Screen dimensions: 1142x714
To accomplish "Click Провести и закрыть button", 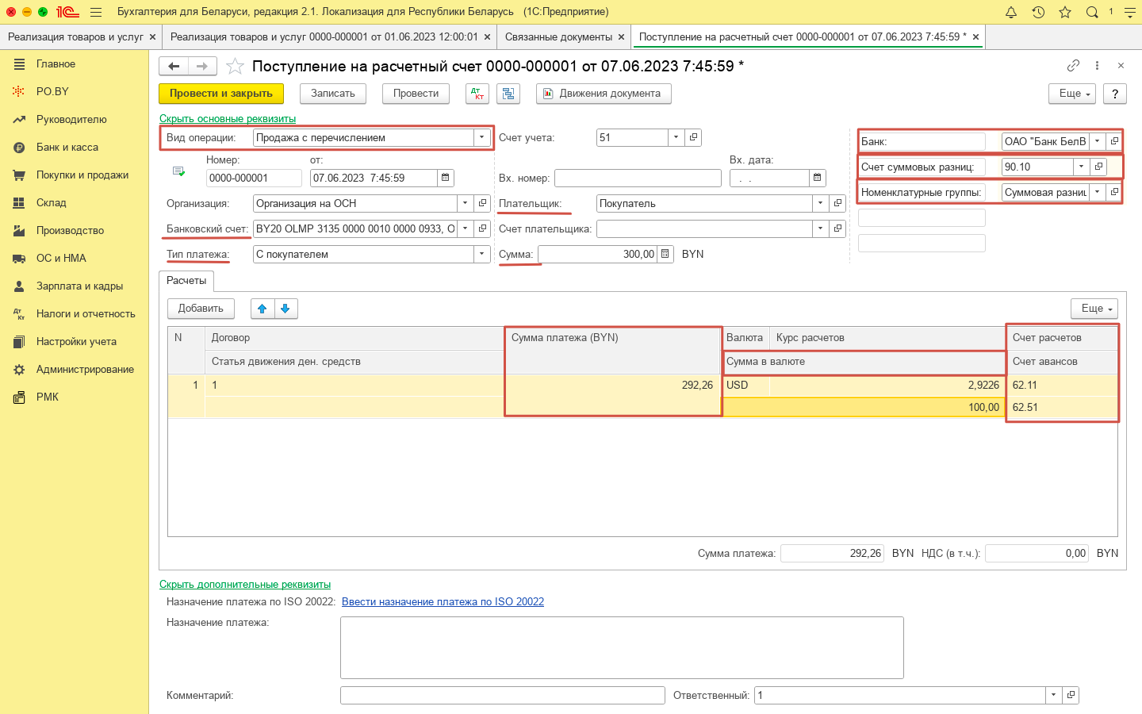I will 221,94.
